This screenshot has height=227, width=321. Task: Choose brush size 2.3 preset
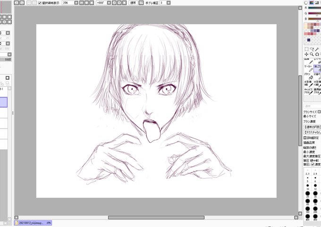pyautogui.click(x=307, y=172)
